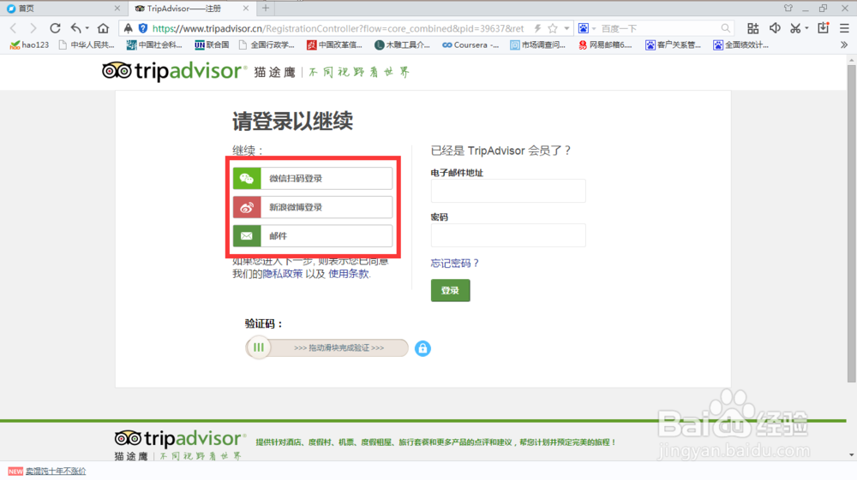The width and height of the screenshot is (857, 480).
Task: Close the TripAdvisor—注册 tab
Action: coord(245,9)
